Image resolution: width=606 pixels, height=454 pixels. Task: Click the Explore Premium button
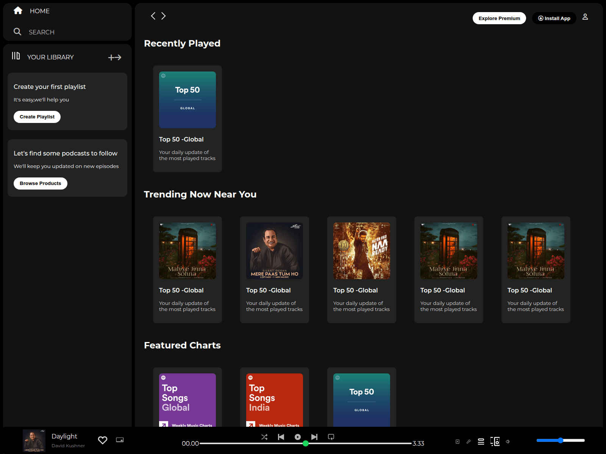499,18
